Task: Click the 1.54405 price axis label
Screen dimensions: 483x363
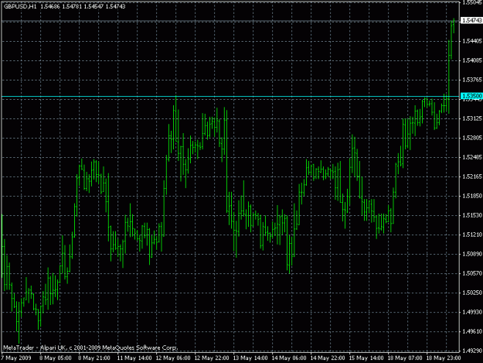Action: coord(472,41)
